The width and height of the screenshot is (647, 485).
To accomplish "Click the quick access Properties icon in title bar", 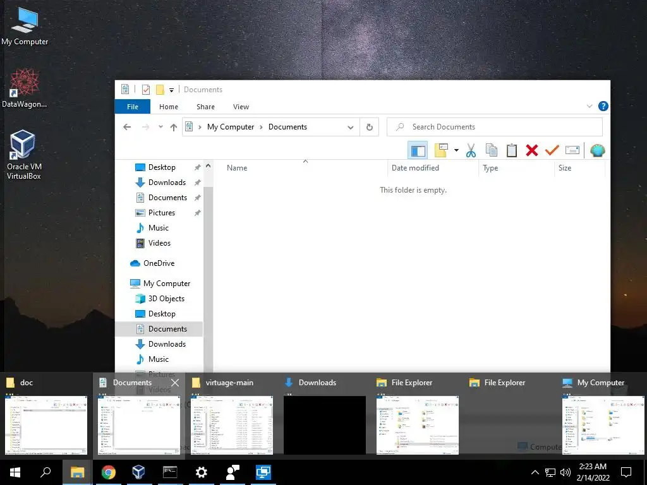I will point(146,90).
